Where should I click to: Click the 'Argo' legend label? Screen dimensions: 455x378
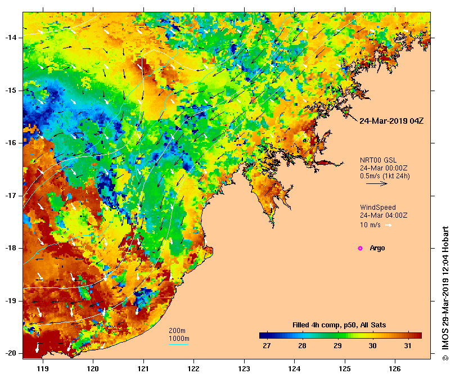point(377,248)
